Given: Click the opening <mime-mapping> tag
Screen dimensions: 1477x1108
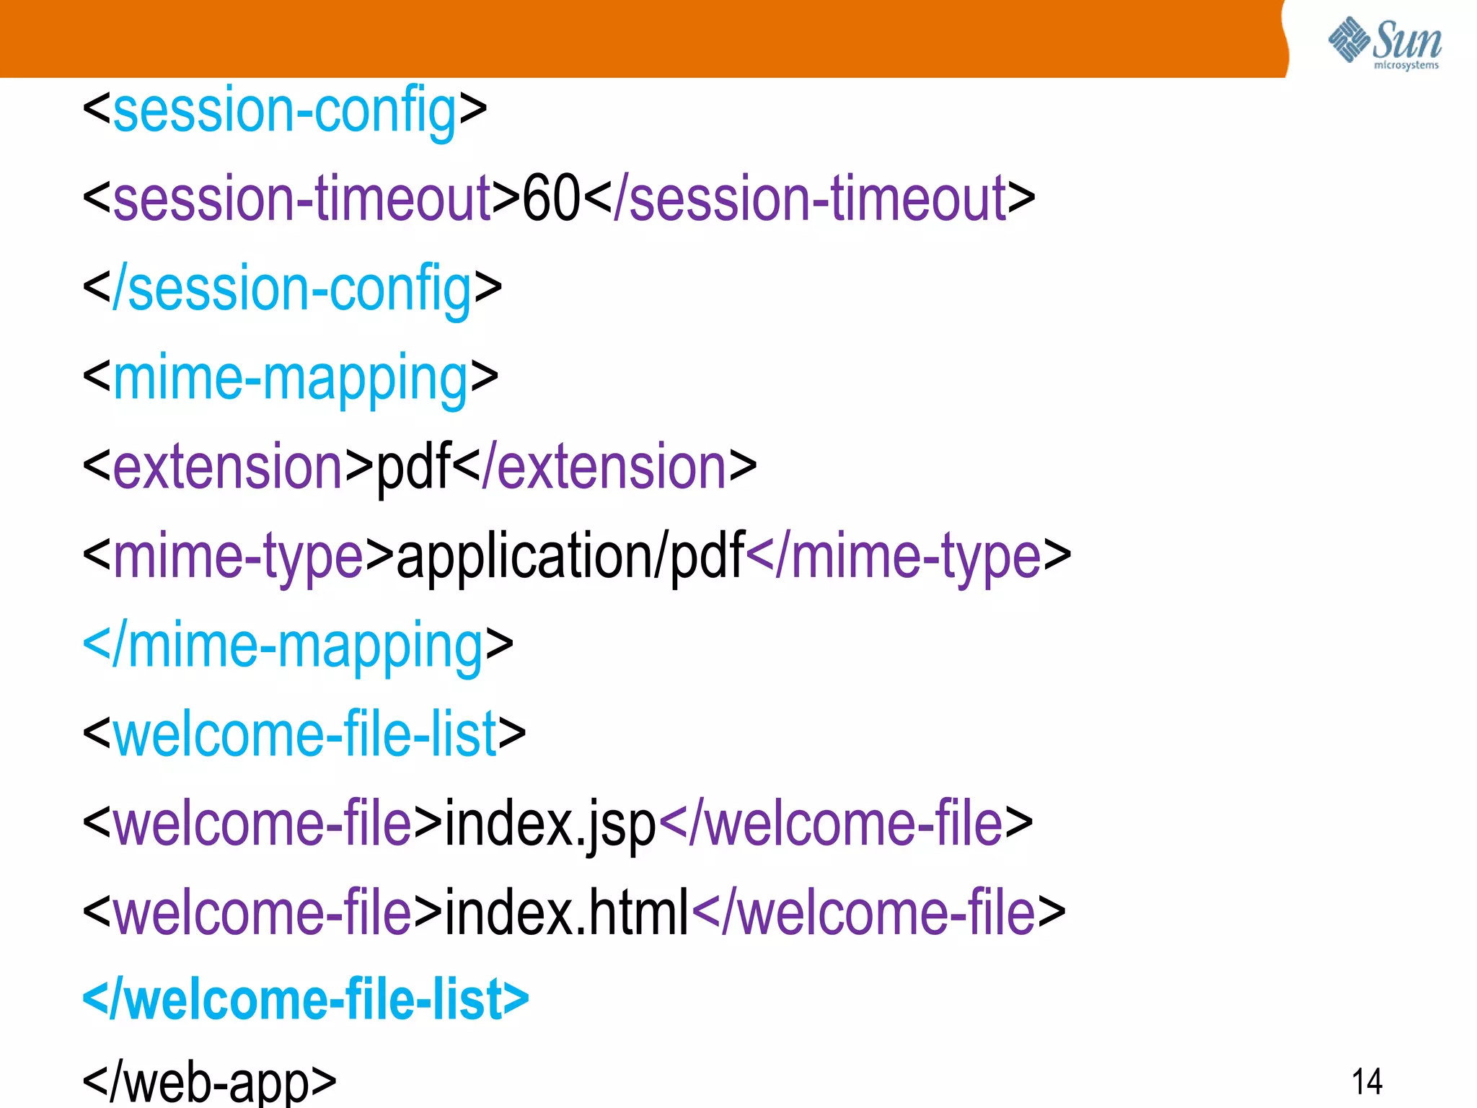Looking at the screenshot, I should pyautogui.click(x=291, y=379).
